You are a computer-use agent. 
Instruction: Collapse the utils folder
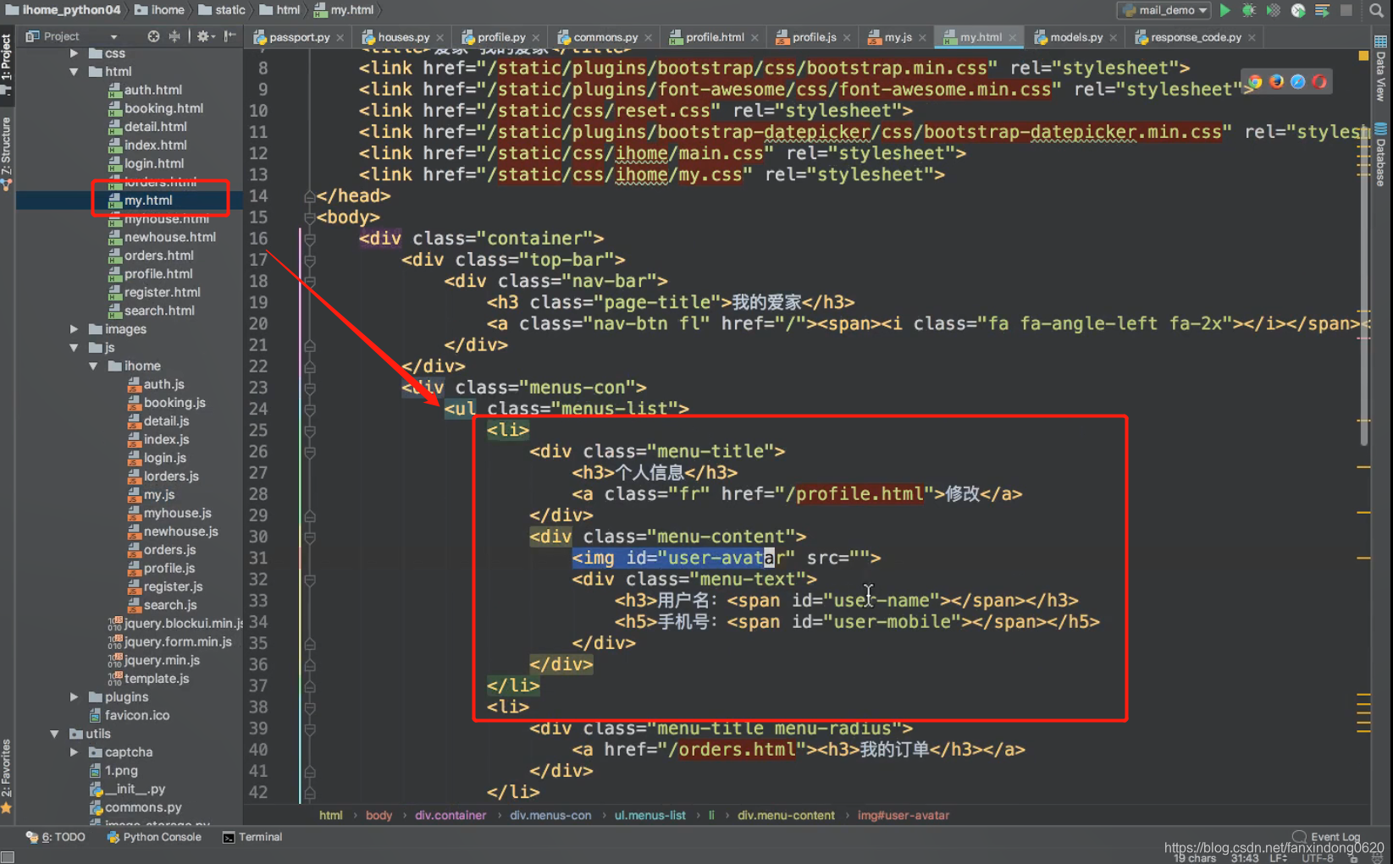(55, 734)
